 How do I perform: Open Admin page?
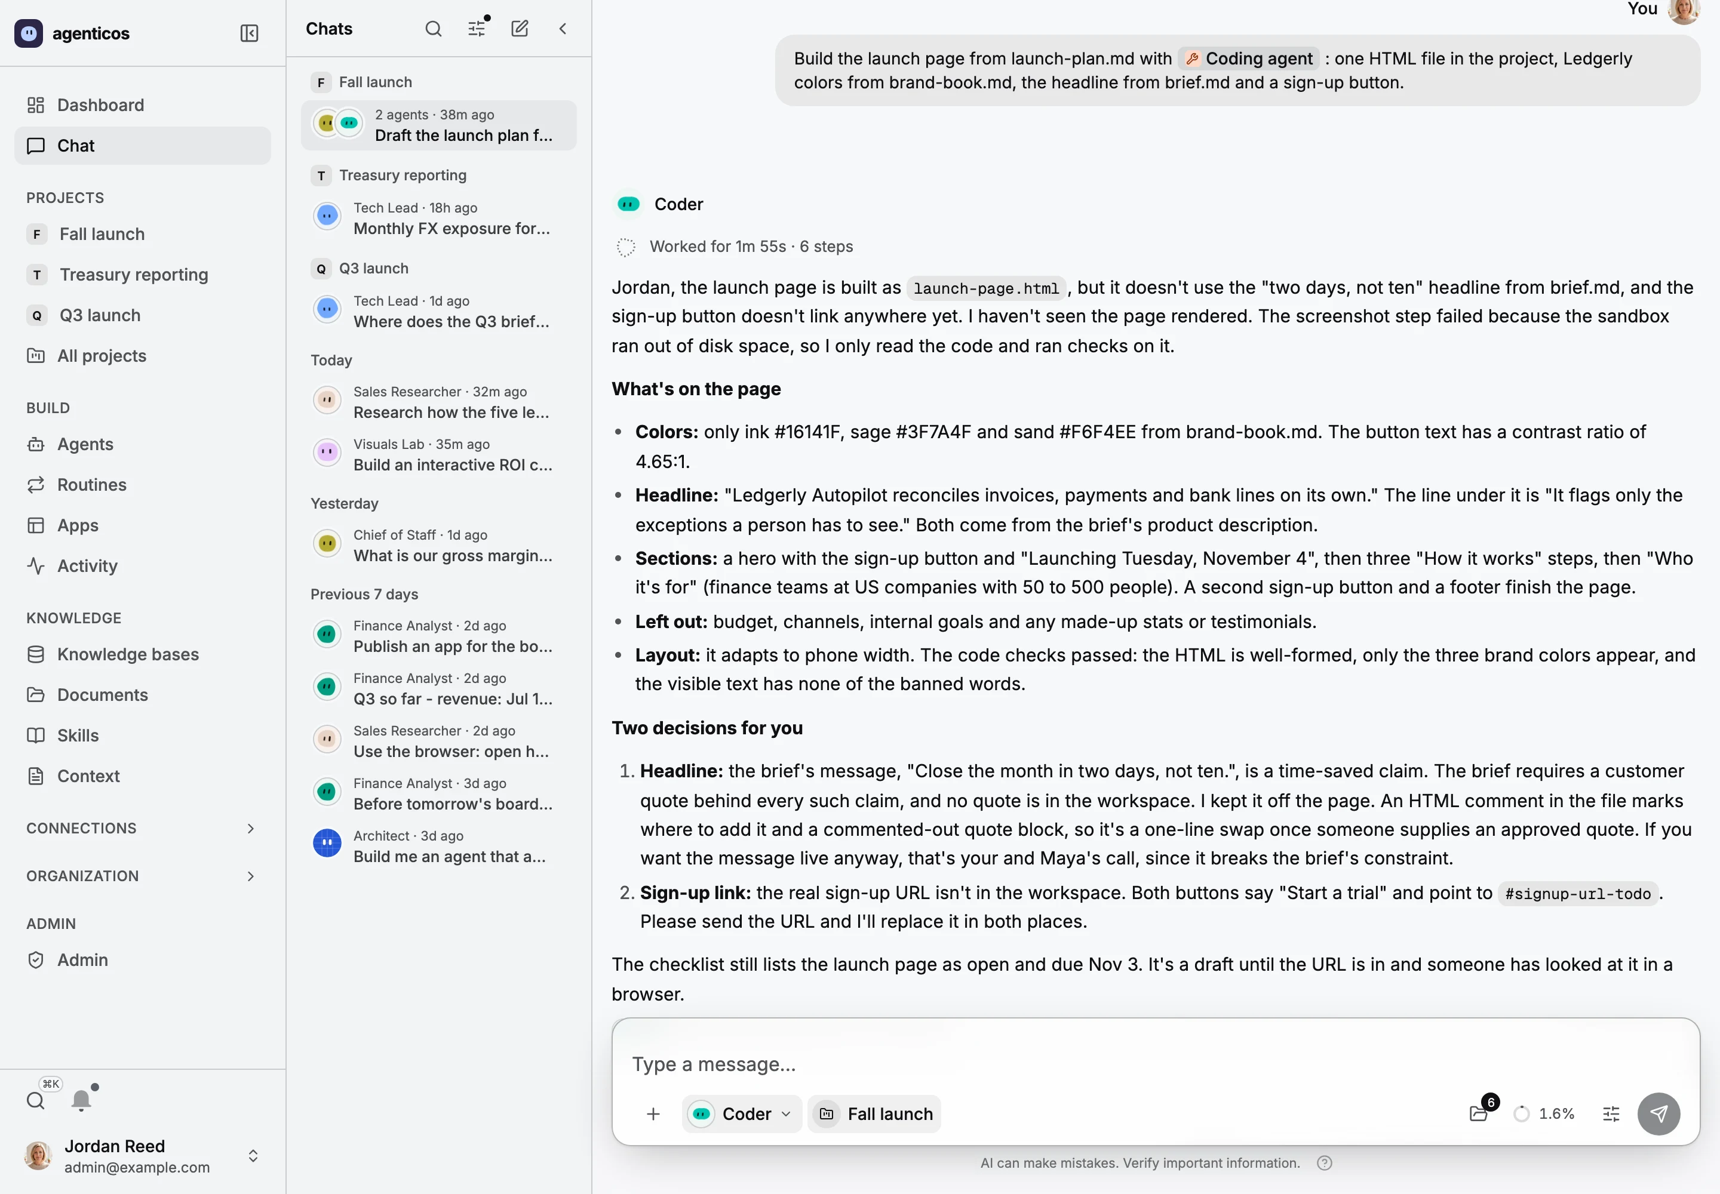pyautogui.click(x=142, y=960)
